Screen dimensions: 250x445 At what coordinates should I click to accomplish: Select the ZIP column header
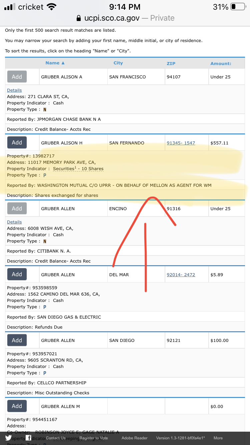click(x=171, y=63)
